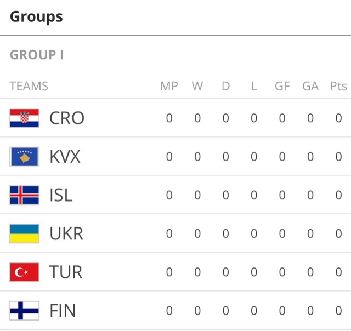Click the TEAMS column header
This screenshot has height=331, width=351.
pos(29,86)
